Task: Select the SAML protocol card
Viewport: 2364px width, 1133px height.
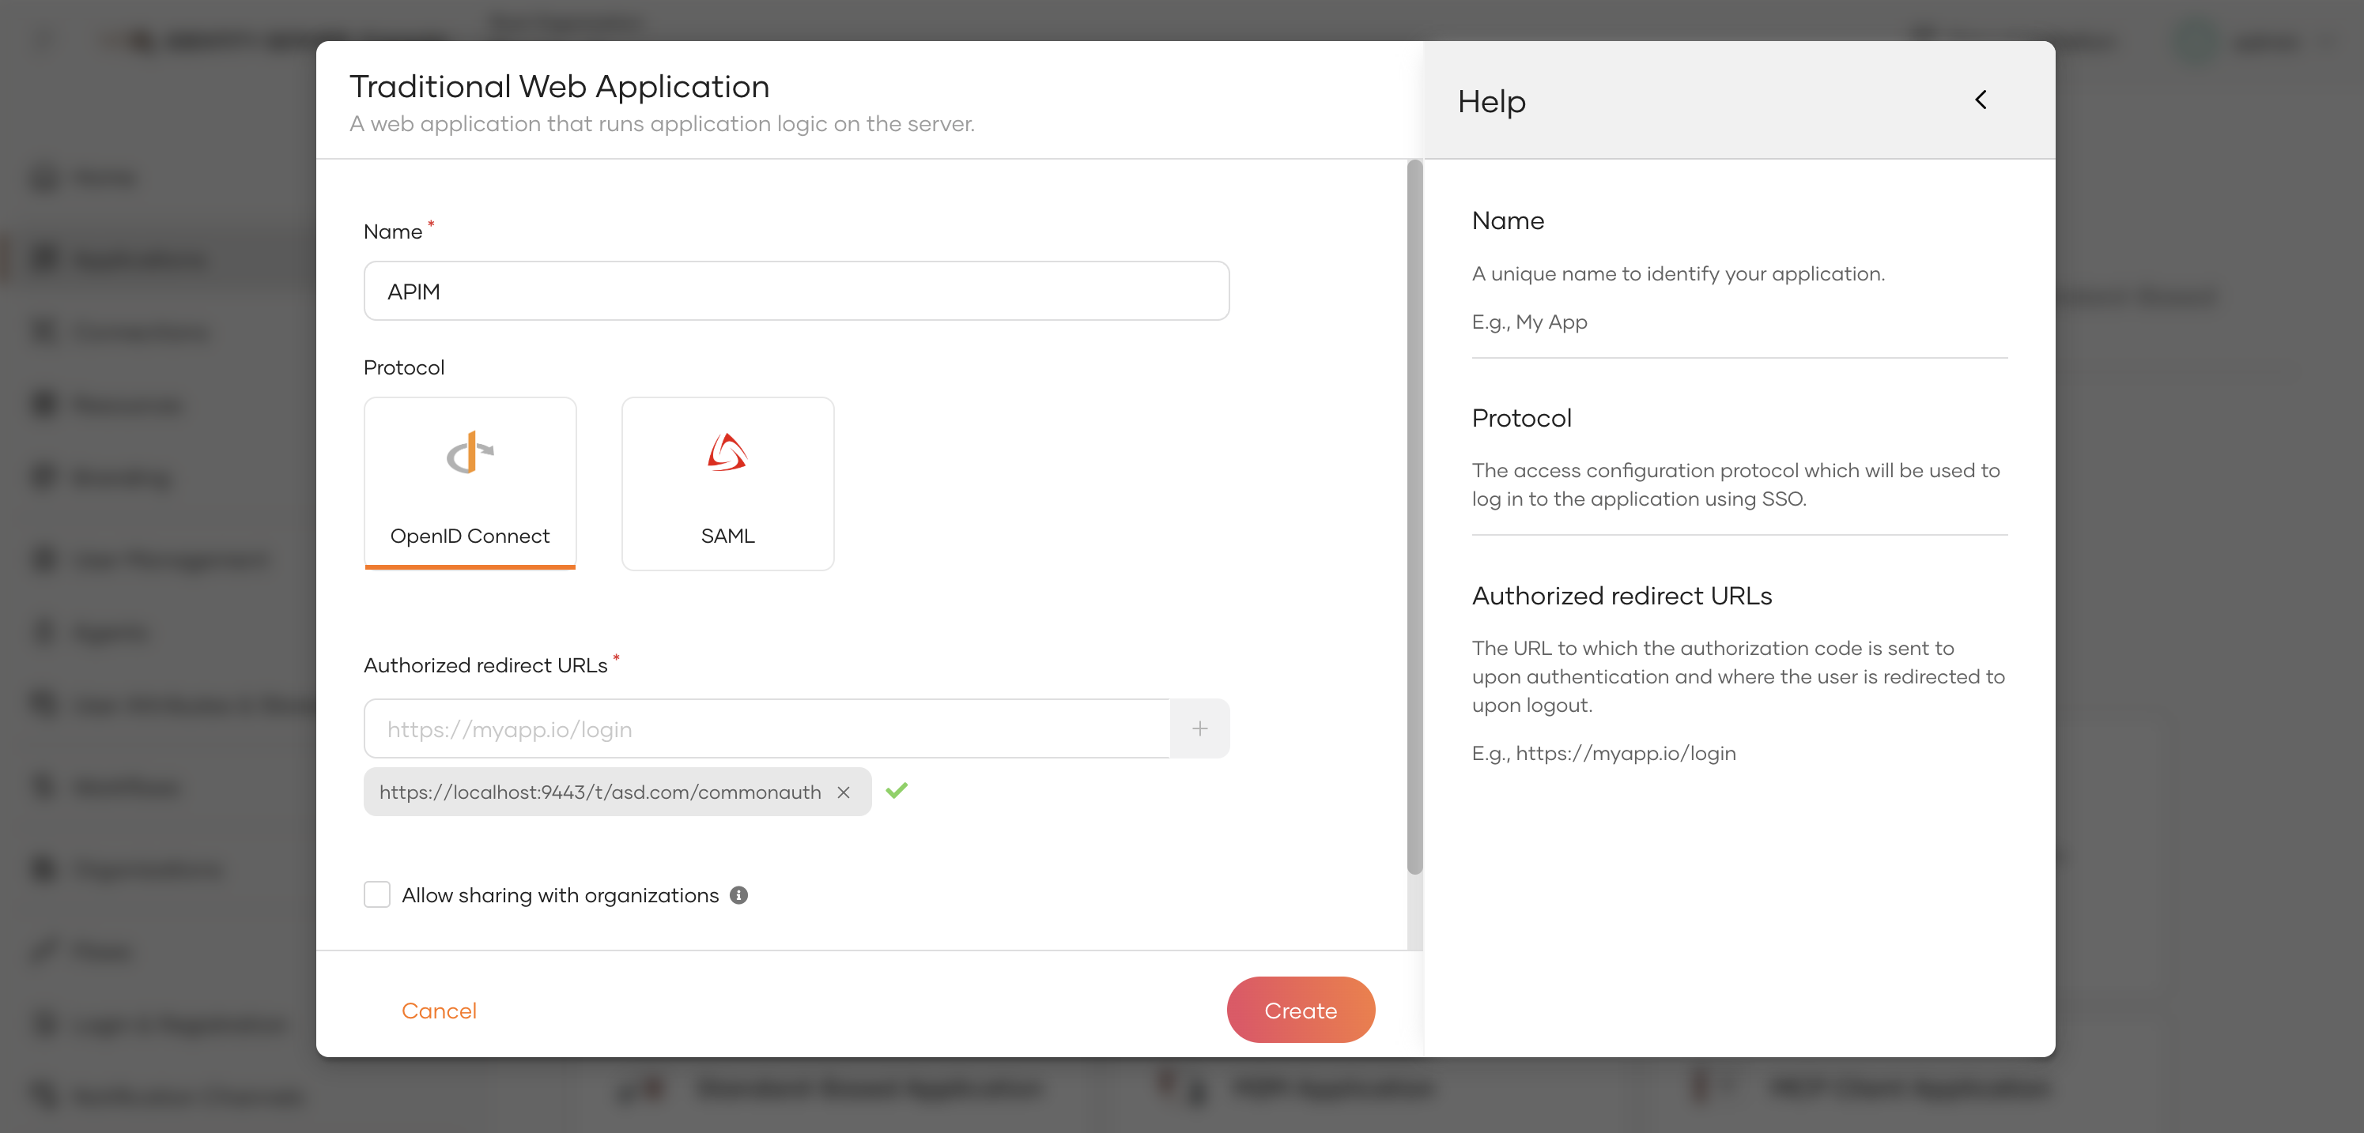Action: coord(727,484)
